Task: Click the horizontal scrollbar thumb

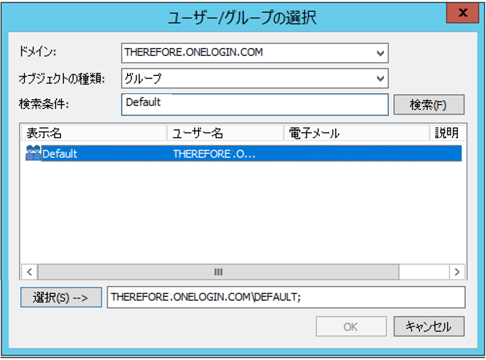Action: (218, 272)
